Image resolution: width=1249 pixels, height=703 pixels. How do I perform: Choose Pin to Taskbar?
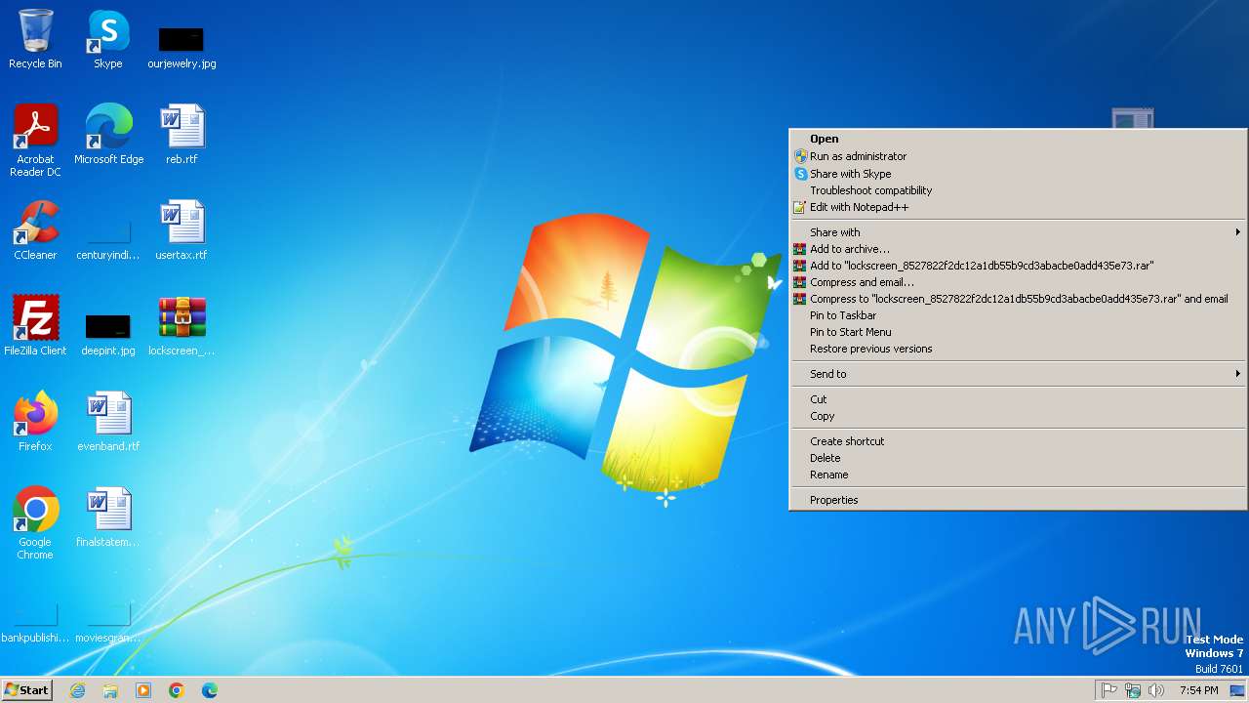click(1018, 315)
